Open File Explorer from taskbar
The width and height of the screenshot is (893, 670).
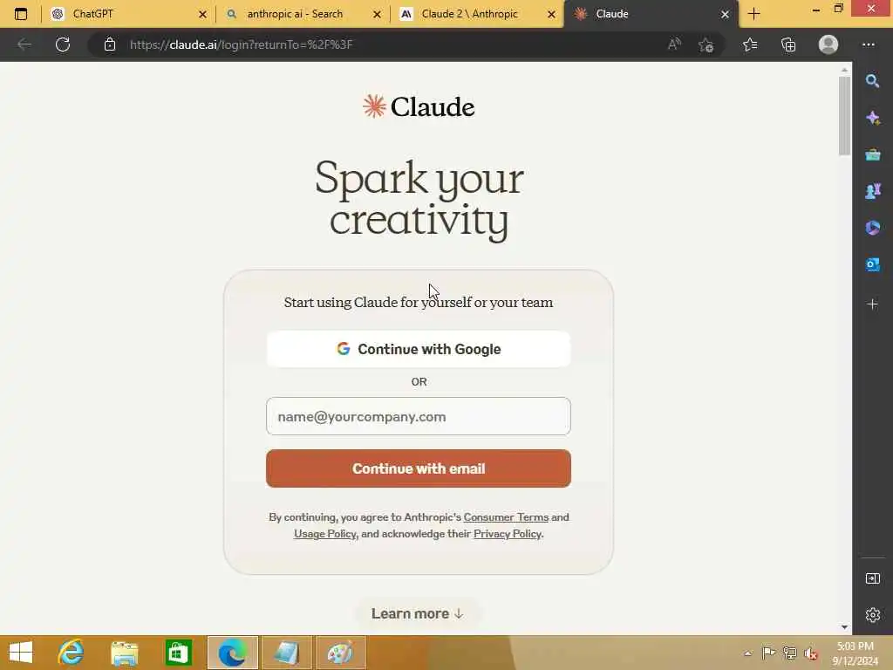tap(125, 653)
